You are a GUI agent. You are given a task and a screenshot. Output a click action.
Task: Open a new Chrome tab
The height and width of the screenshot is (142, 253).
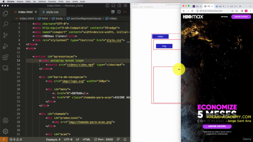(240, 6)
